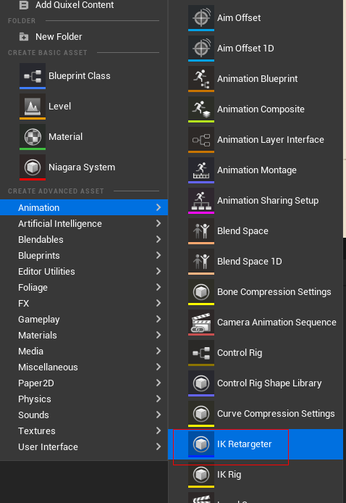Expand the Foliage submenu arrow
Screen dimensions: 346x503
(159, 287)
